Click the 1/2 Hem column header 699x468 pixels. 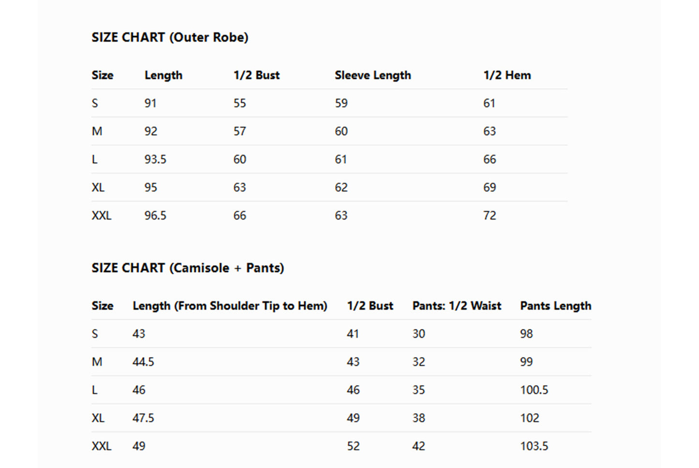[507, 75]
